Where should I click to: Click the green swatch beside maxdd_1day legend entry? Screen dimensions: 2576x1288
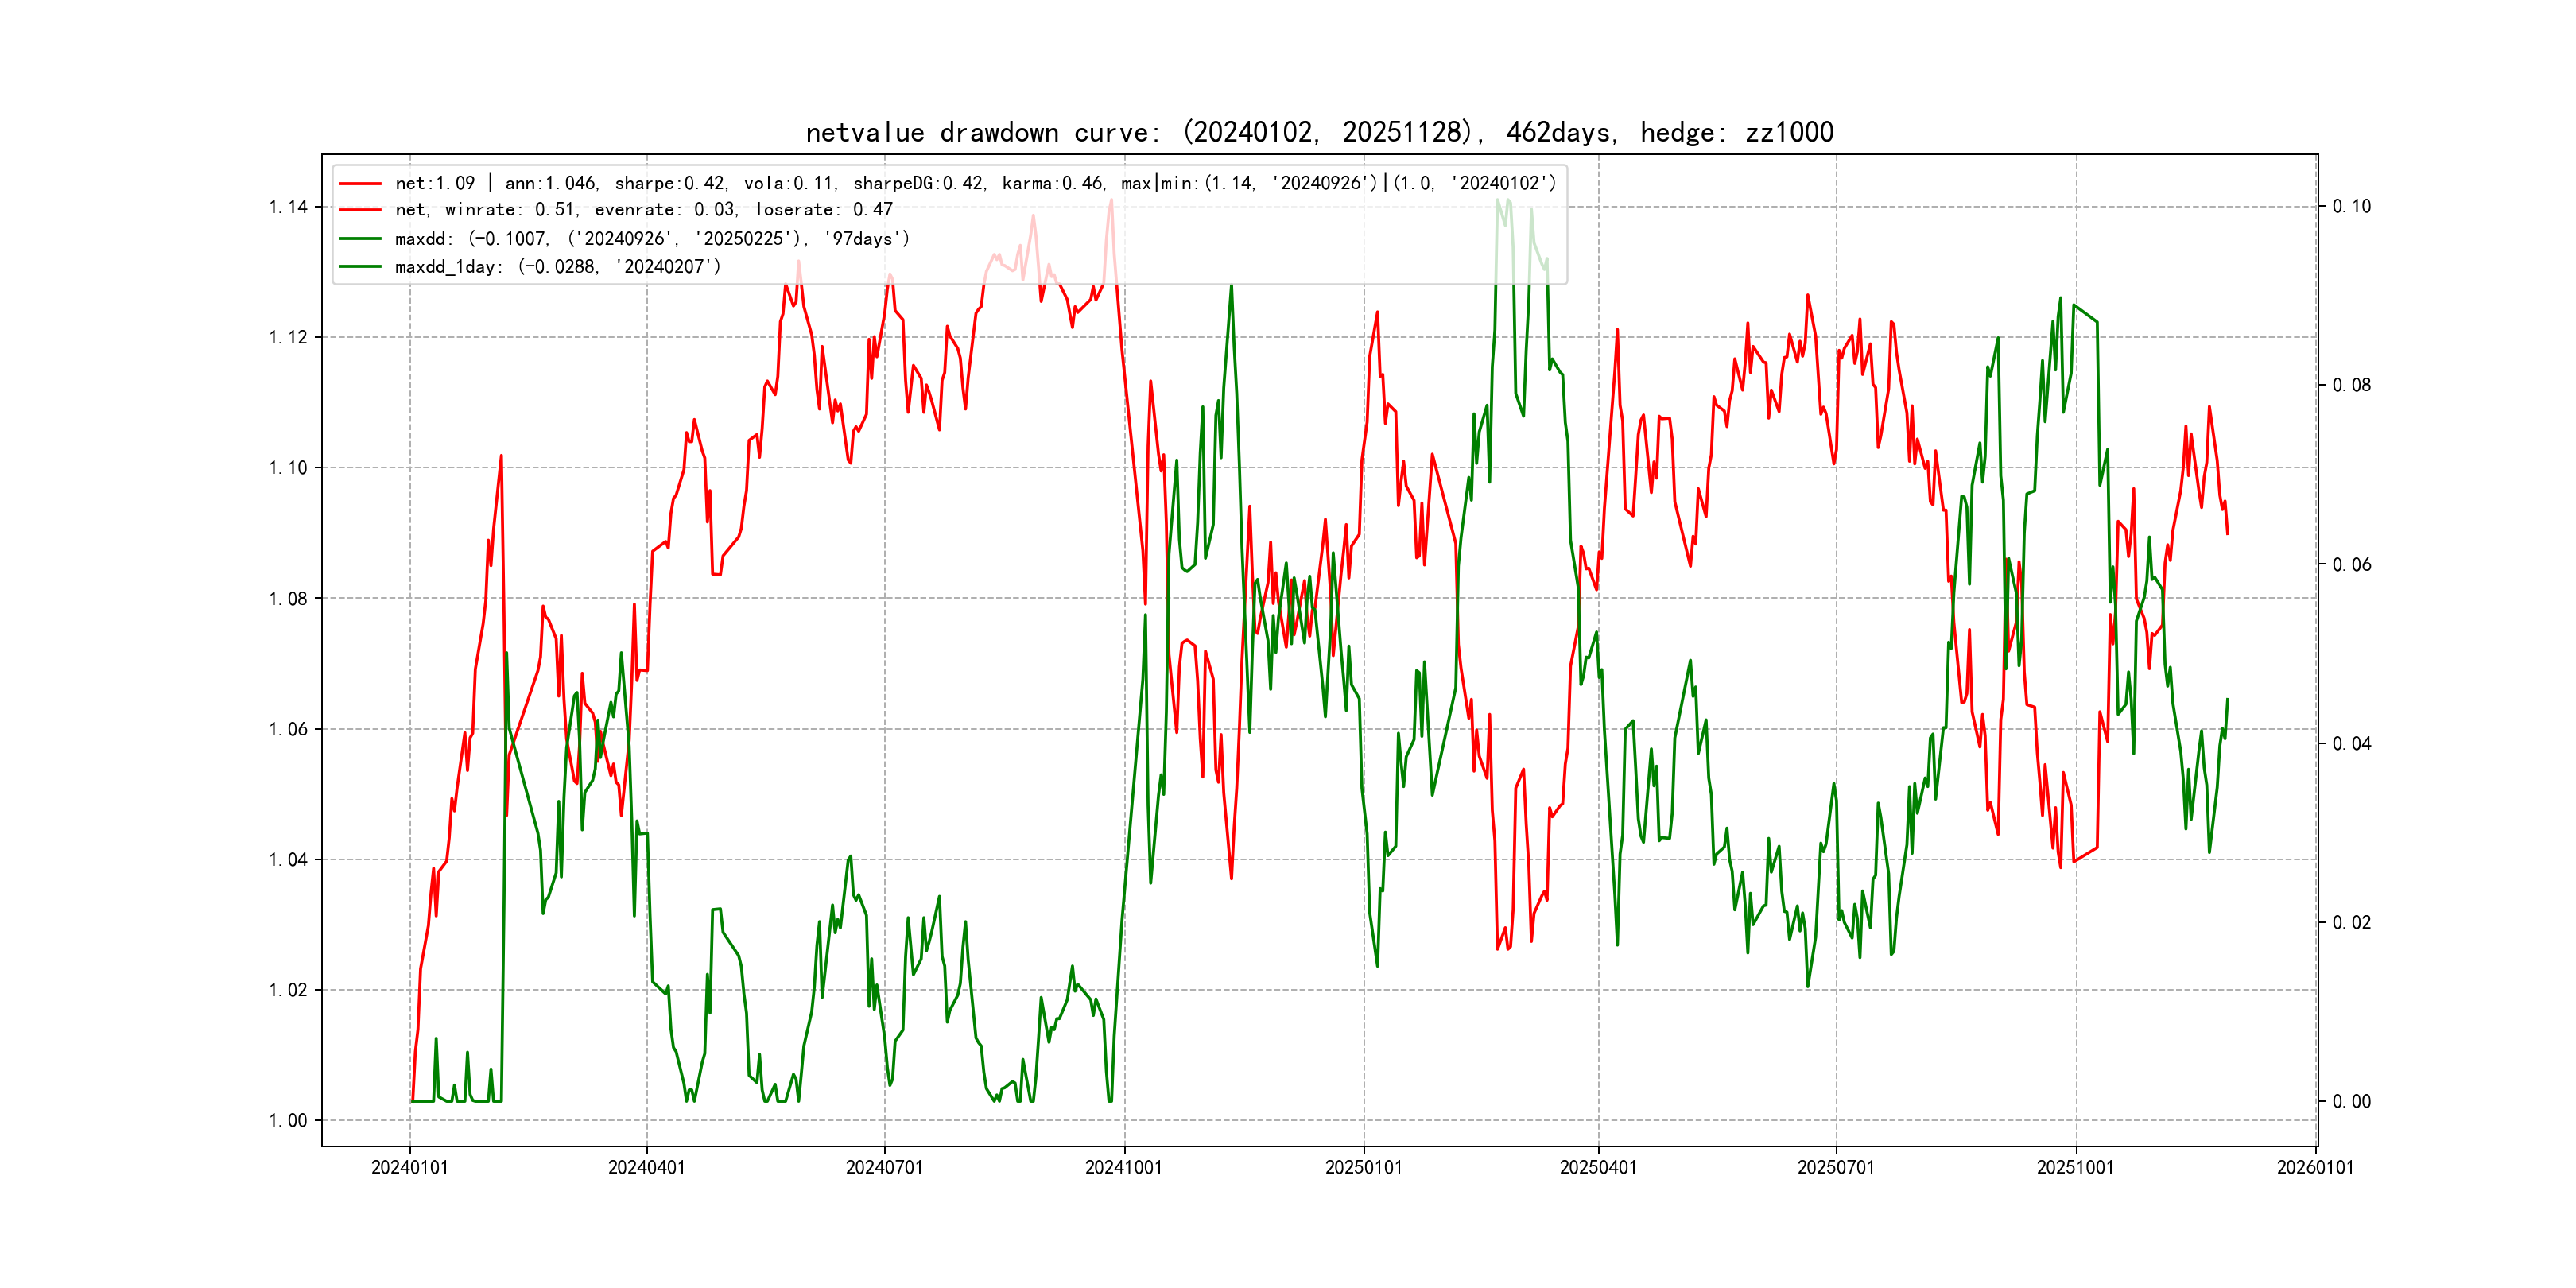[x=360, y=267]
